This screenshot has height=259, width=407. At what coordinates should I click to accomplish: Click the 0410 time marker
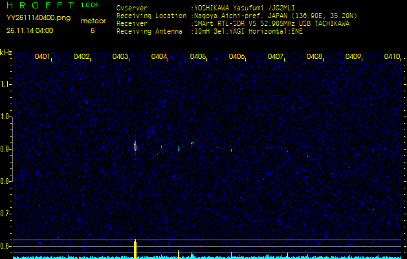click(391, 57)
